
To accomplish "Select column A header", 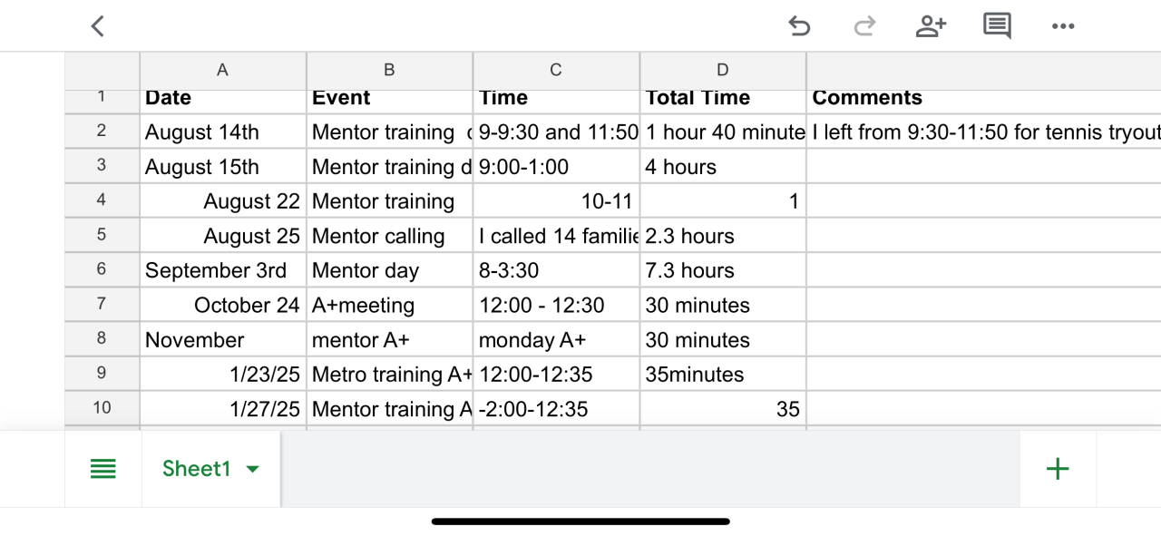I will [223, 70].
